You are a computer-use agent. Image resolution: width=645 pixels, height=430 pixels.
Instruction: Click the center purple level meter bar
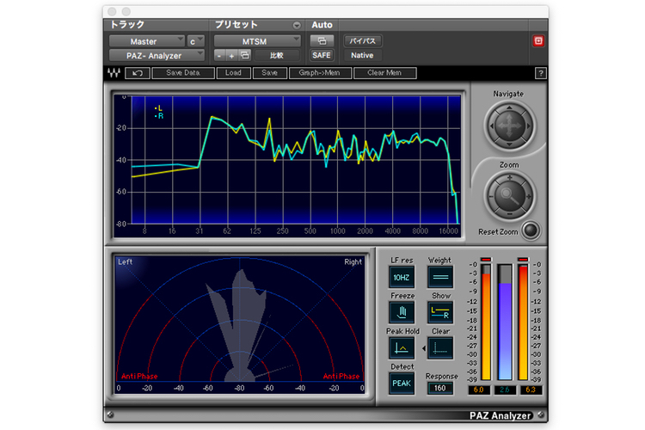click(x=505, y=322)
